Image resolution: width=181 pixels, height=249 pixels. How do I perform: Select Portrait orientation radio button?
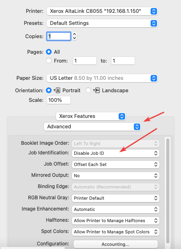click(49, 90)
